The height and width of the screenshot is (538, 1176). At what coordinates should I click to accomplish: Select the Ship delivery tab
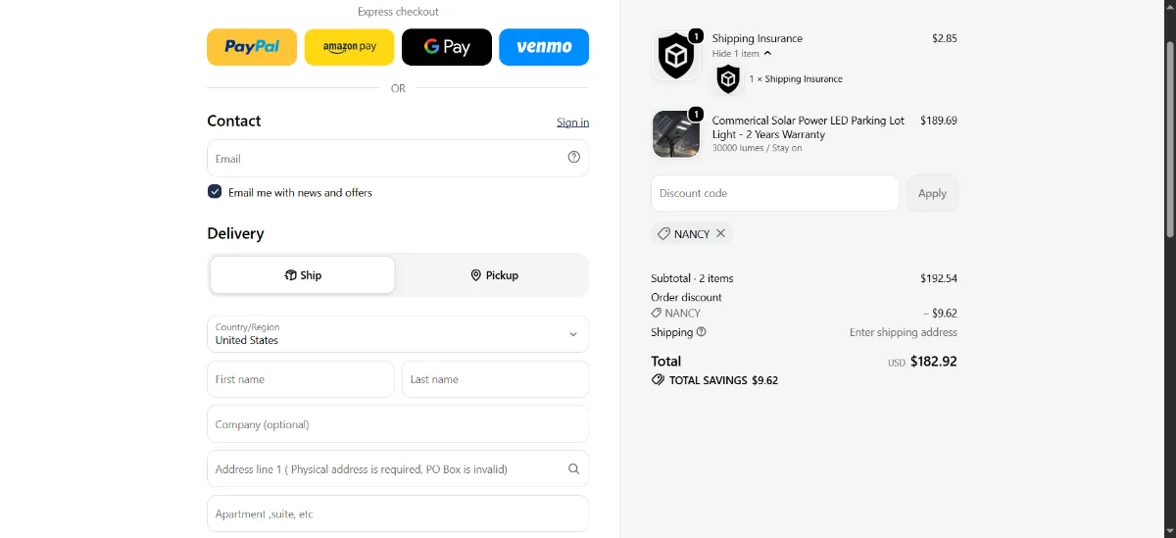[303, 275]
